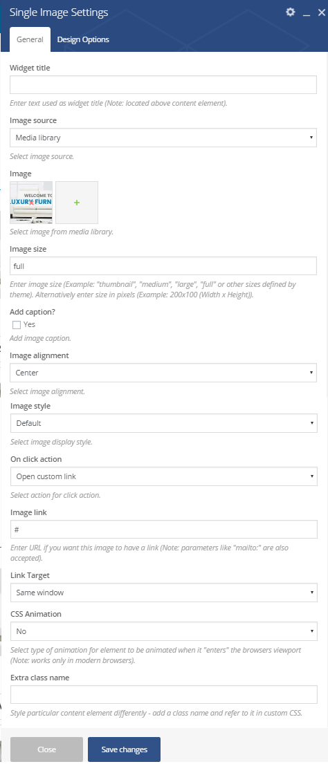This screenshot has height=764, width=328.
Task: Open the Image style dropdown
Action: 164,423
